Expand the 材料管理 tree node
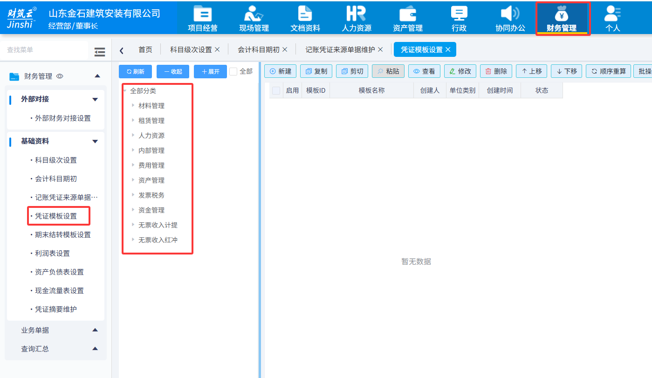This screenshot has height=378, width=652. point(133,105)
